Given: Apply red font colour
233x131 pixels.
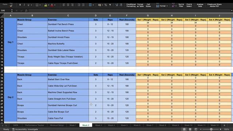Looking at the screenshot, I should click(x=52, y=5).
